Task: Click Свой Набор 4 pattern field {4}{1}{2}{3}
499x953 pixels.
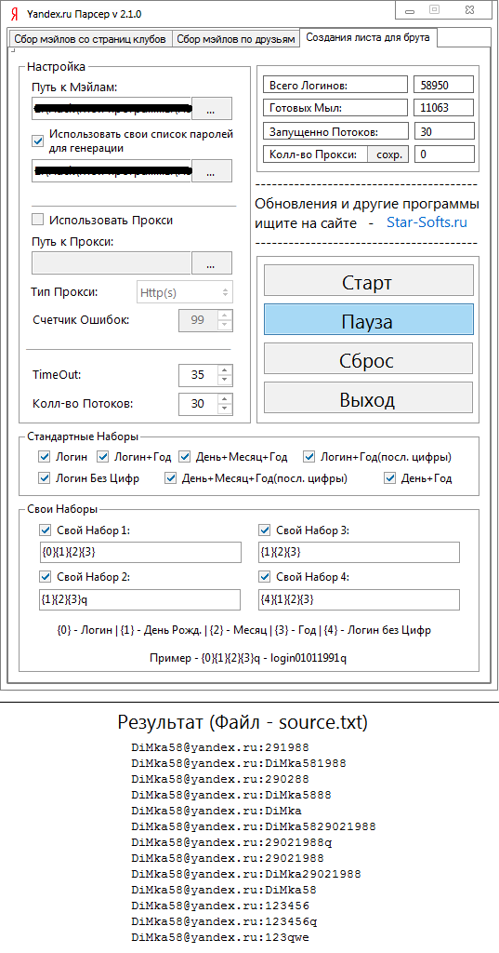Action: point(360,599)
